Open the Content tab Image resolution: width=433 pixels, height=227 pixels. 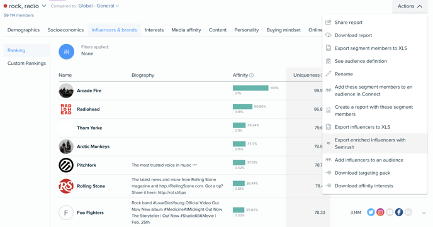[x=218, y=30]
